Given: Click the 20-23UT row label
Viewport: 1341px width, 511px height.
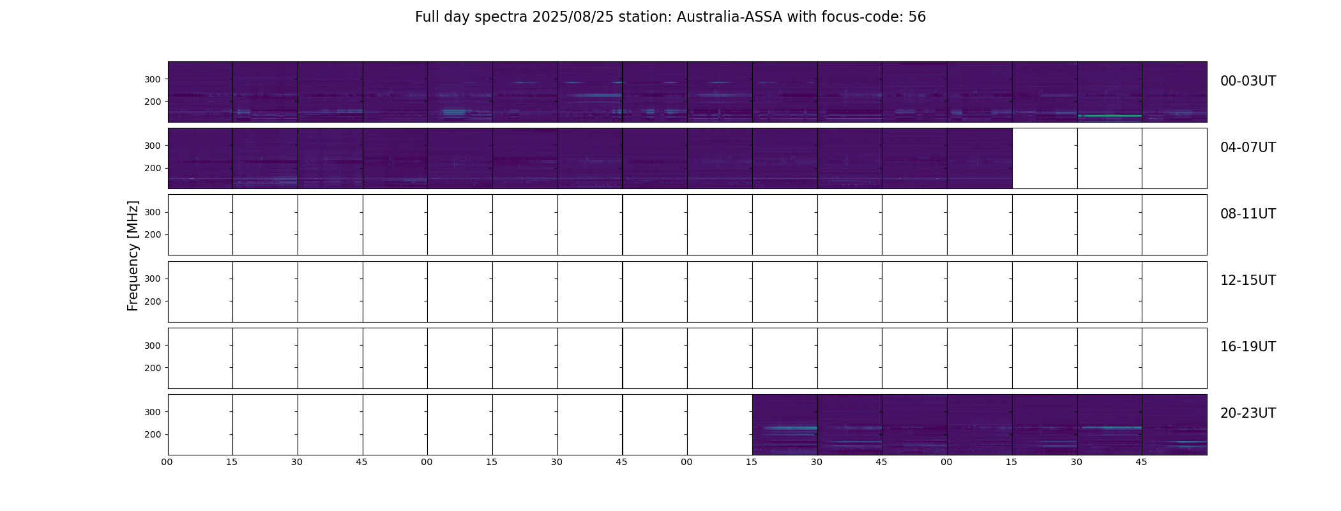Looking at the screenshot, I should tap(1248, 413).
